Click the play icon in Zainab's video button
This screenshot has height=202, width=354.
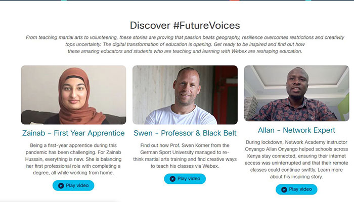point(61,185)
